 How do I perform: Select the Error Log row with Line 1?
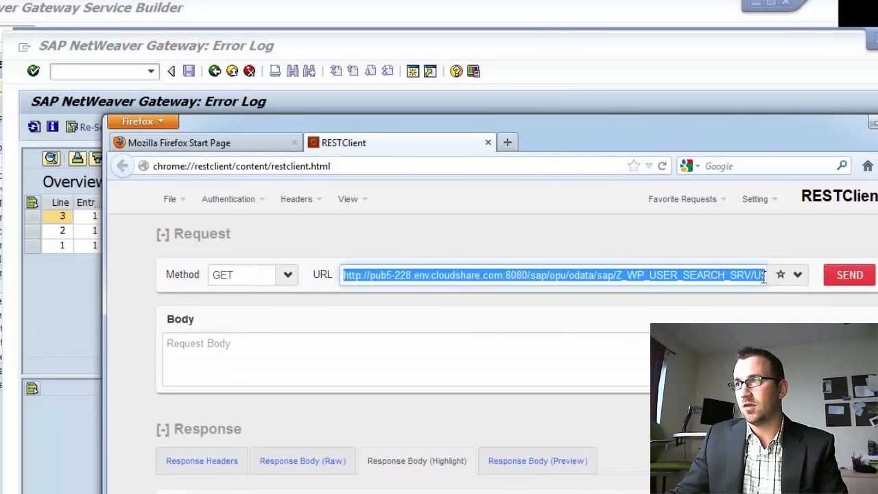pyautogui.click(x=32, y=245)
